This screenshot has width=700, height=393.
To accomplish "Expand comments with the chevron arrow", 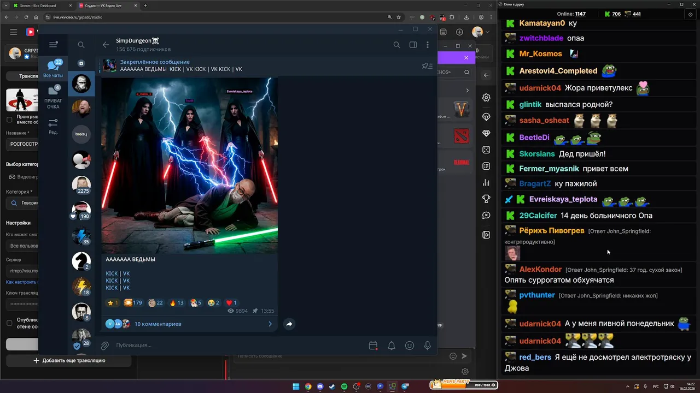I will [270, 324].
